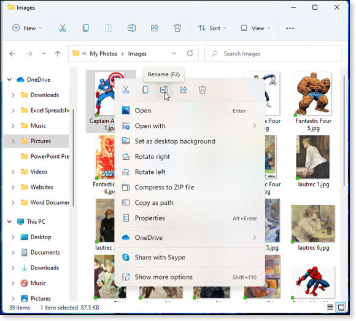The height and width of the screenshot is (321, 356).
Task: Choose Rotate right
Action: (190, 157)
